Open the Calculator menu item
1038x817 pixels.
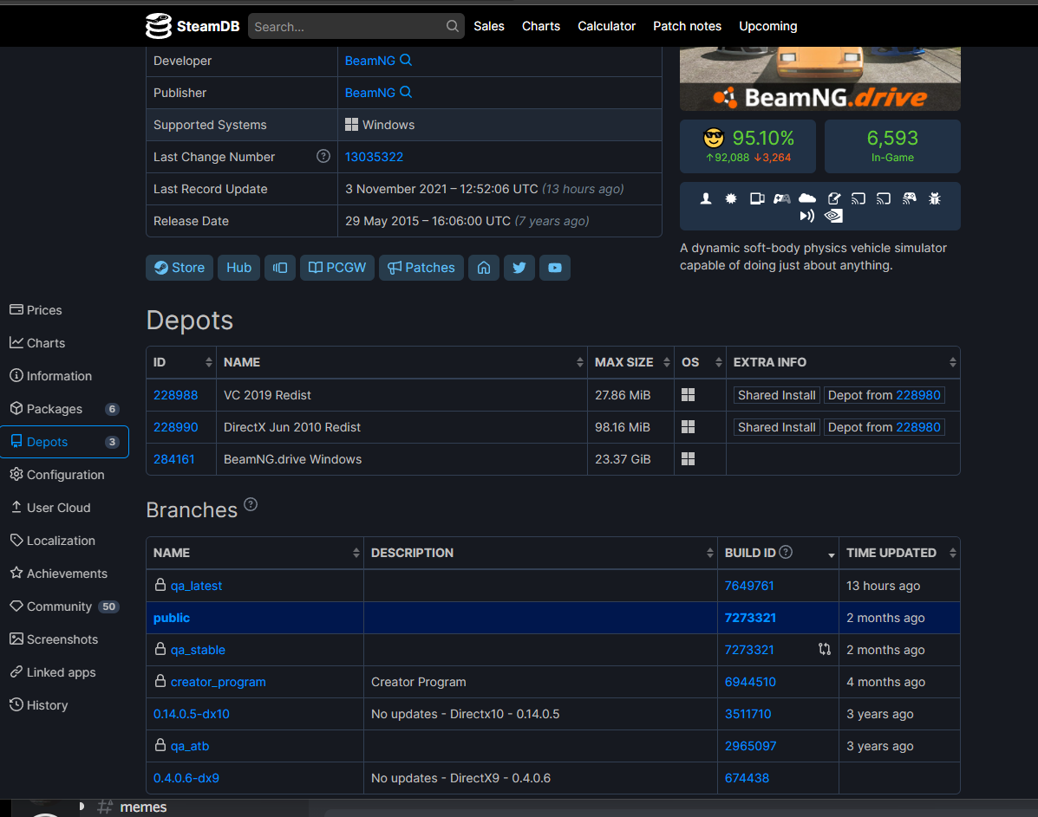(606, 26)
